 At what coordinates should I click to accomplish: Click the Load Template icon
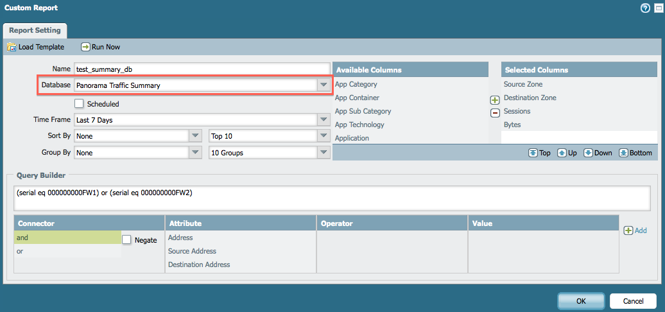click(12, 47)
